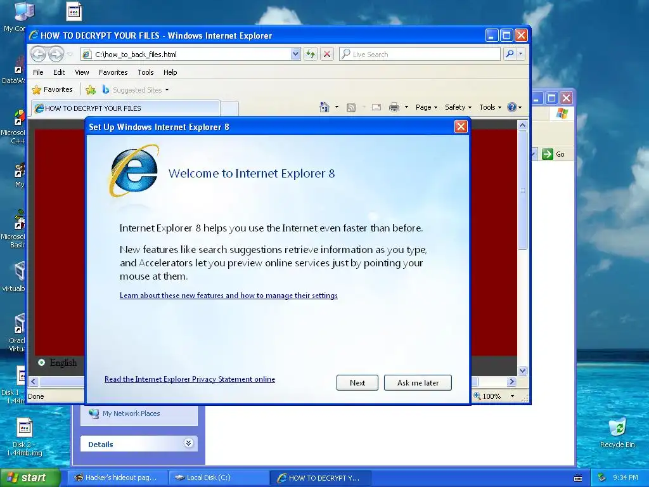The image size is (649, 487).
Task: Click the Forward navigation arrow in Internet Explorer
Action: [x=56, y=54]
